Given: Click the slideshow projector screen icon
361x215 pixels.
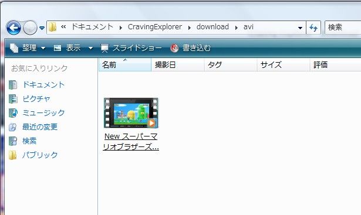Looking at the screenshot, I should pos(104,48).
